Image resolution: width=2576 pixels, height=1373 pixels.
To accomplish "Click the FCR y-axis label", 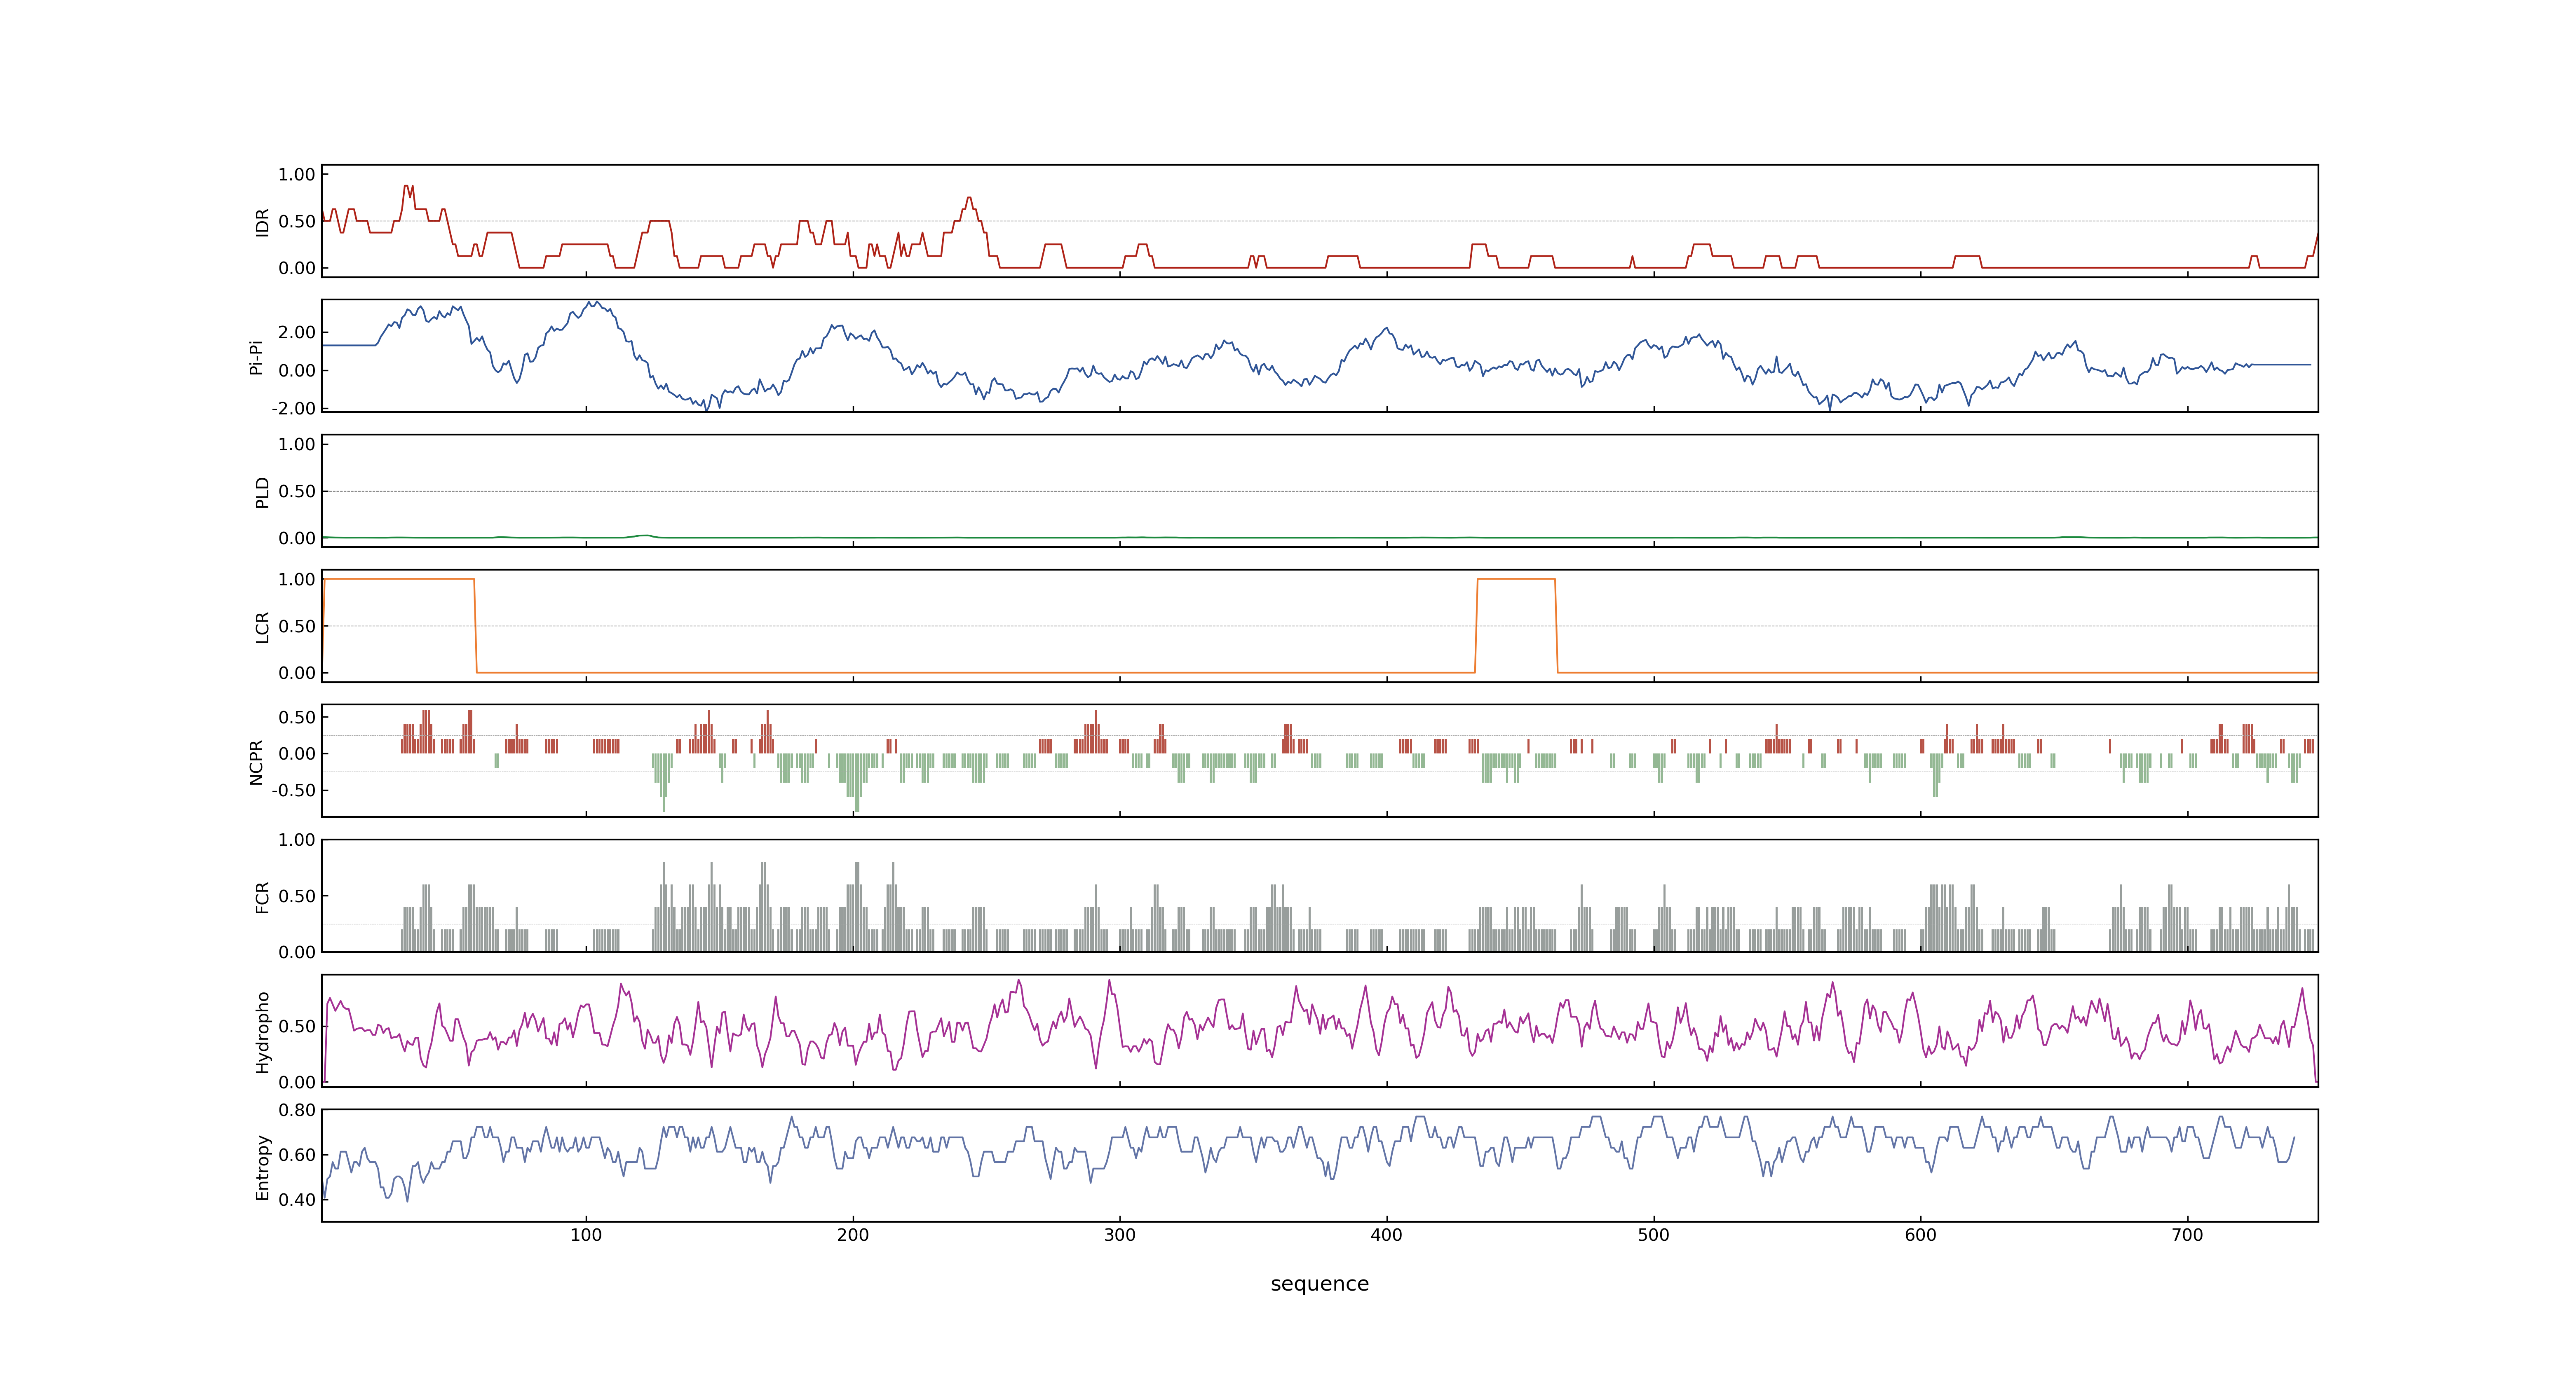I will [x=263, y=896].
